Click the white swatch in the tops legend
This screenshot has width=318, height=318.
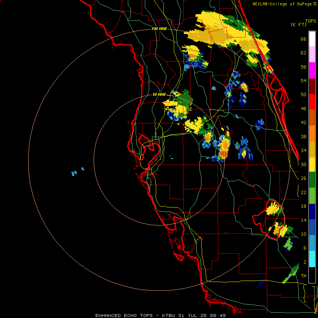click(x=312, y=39)
